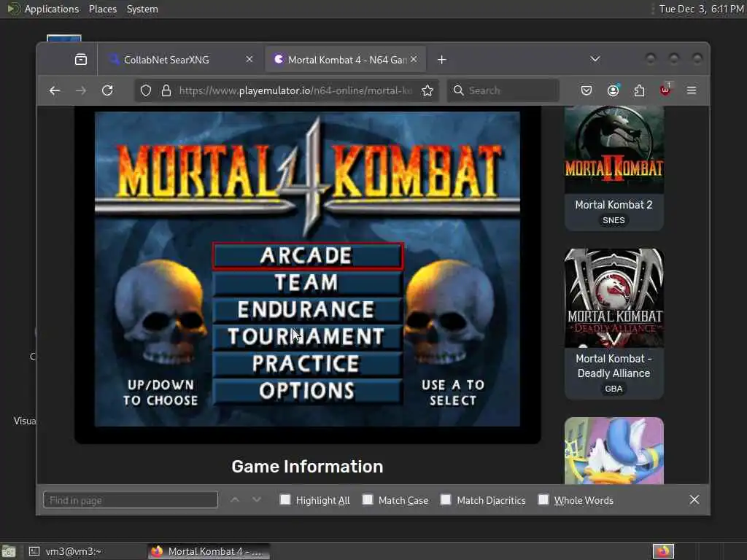Click the Firefox workspace switcher icon
The width and height of the screenshot is (747, 560).
pyautogui.click(x=663, y=551)
